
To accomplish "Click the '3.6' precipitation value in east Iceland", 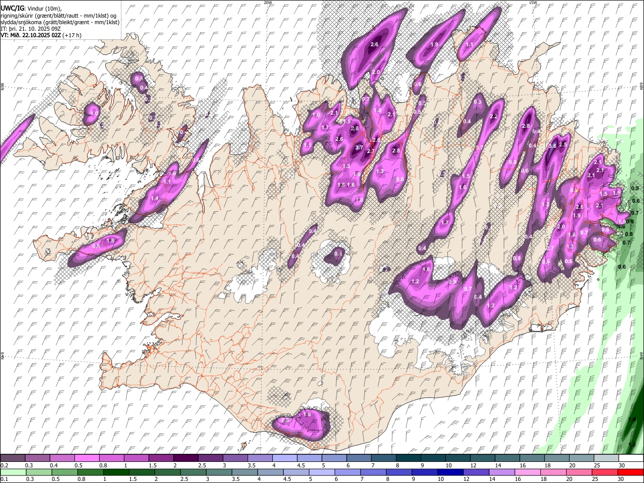I will [x=552, y=146].
